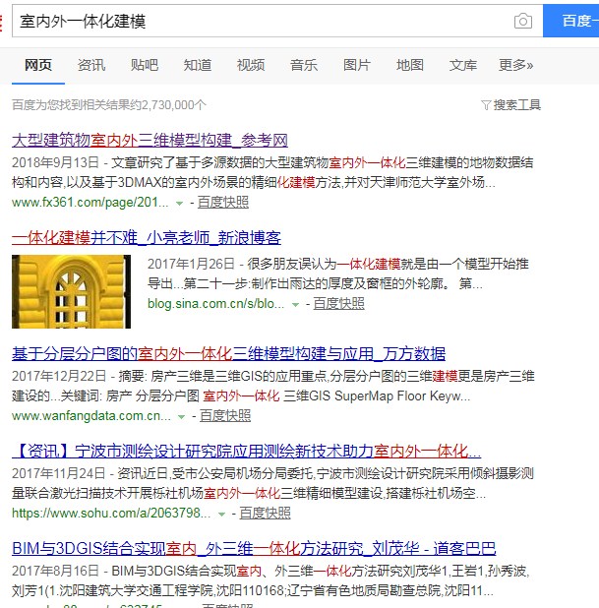Select the 网页 tab

[38, 65]
